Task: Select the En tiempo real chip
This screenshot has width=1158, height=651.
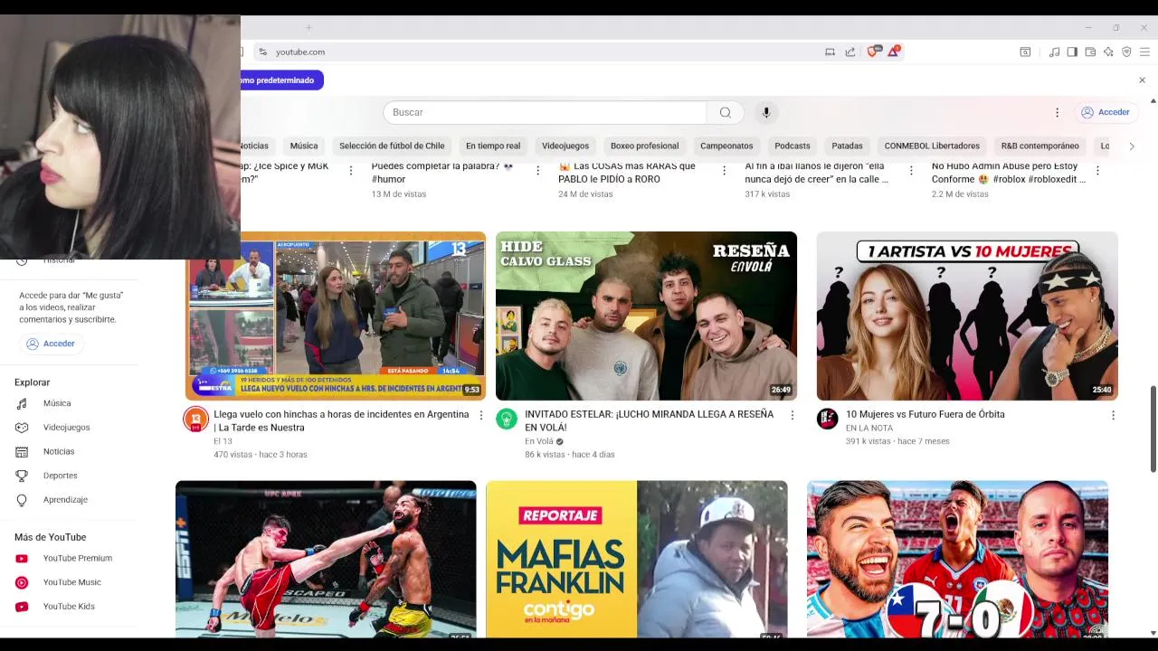Action: coord(493,146)
